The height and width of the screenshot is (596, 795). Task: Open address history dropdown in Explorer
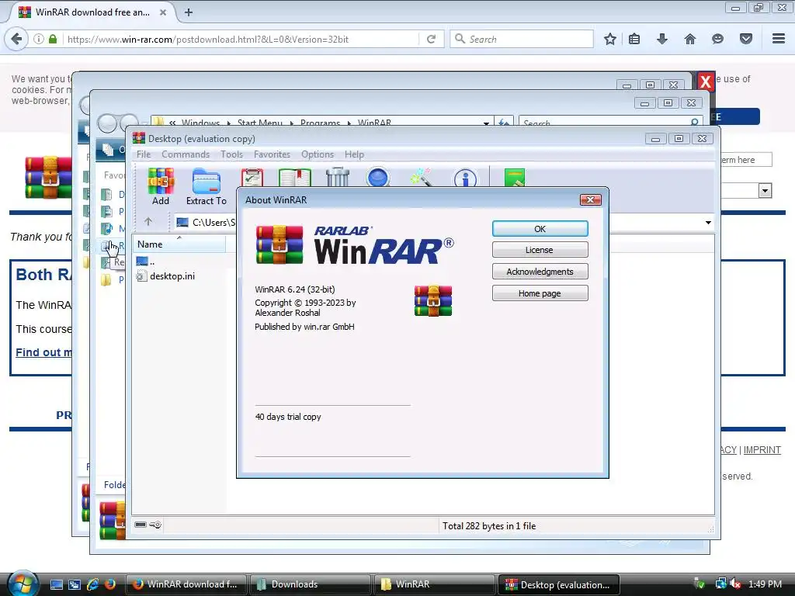pos(486,123)
